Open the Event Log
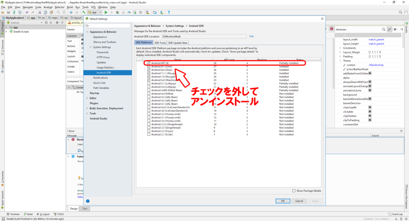The height and width of the screenshot is (221, 409). coord(395,214)
